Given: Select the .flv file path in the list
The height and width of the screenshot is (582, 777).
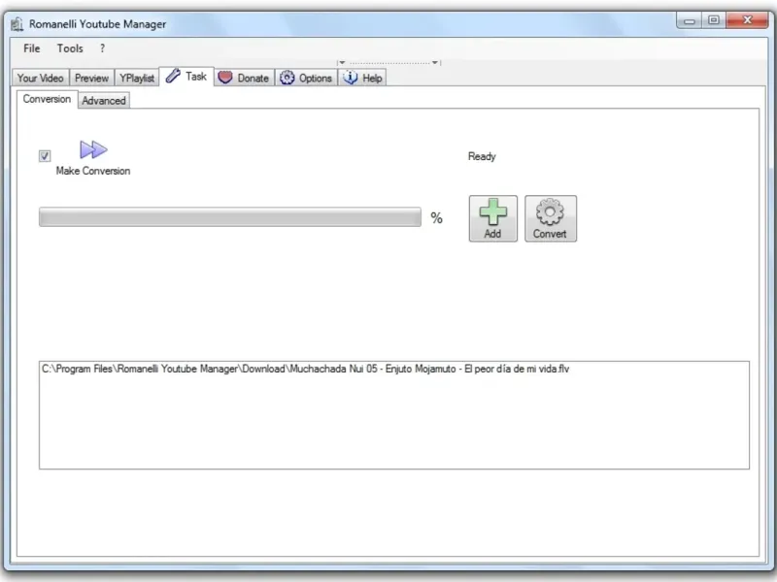Looking at the screenshot, I should click(x=305, y=370).
